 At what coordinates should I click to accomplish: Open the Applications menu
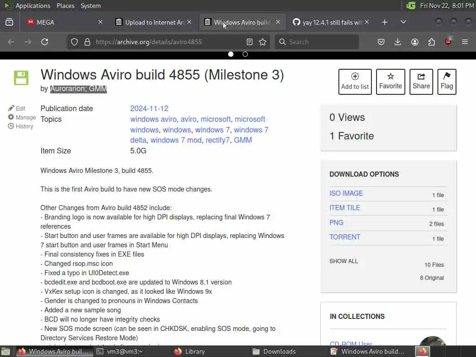click(x=33, y=6)
